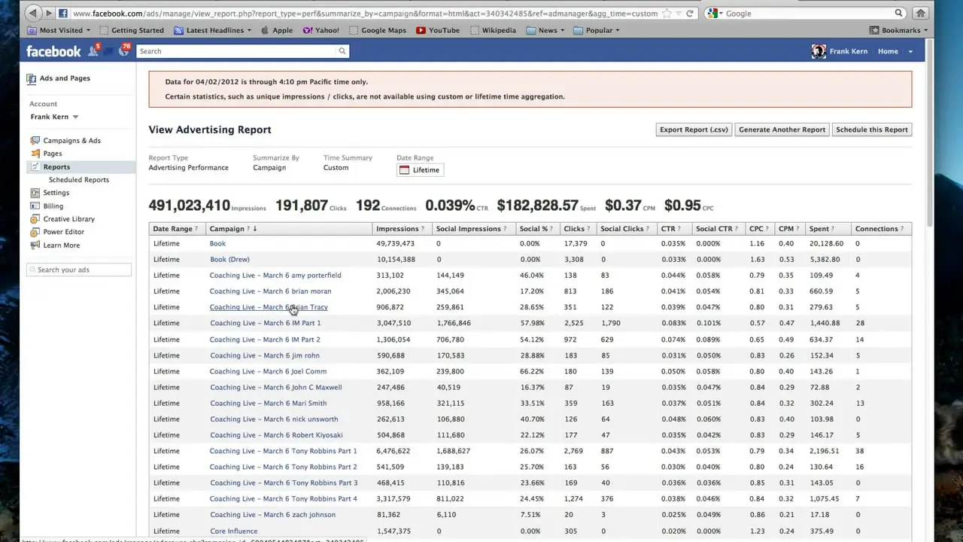Click the Billing sidebar icon
Screen dimensions: 963x542
(x=35, y=206)
